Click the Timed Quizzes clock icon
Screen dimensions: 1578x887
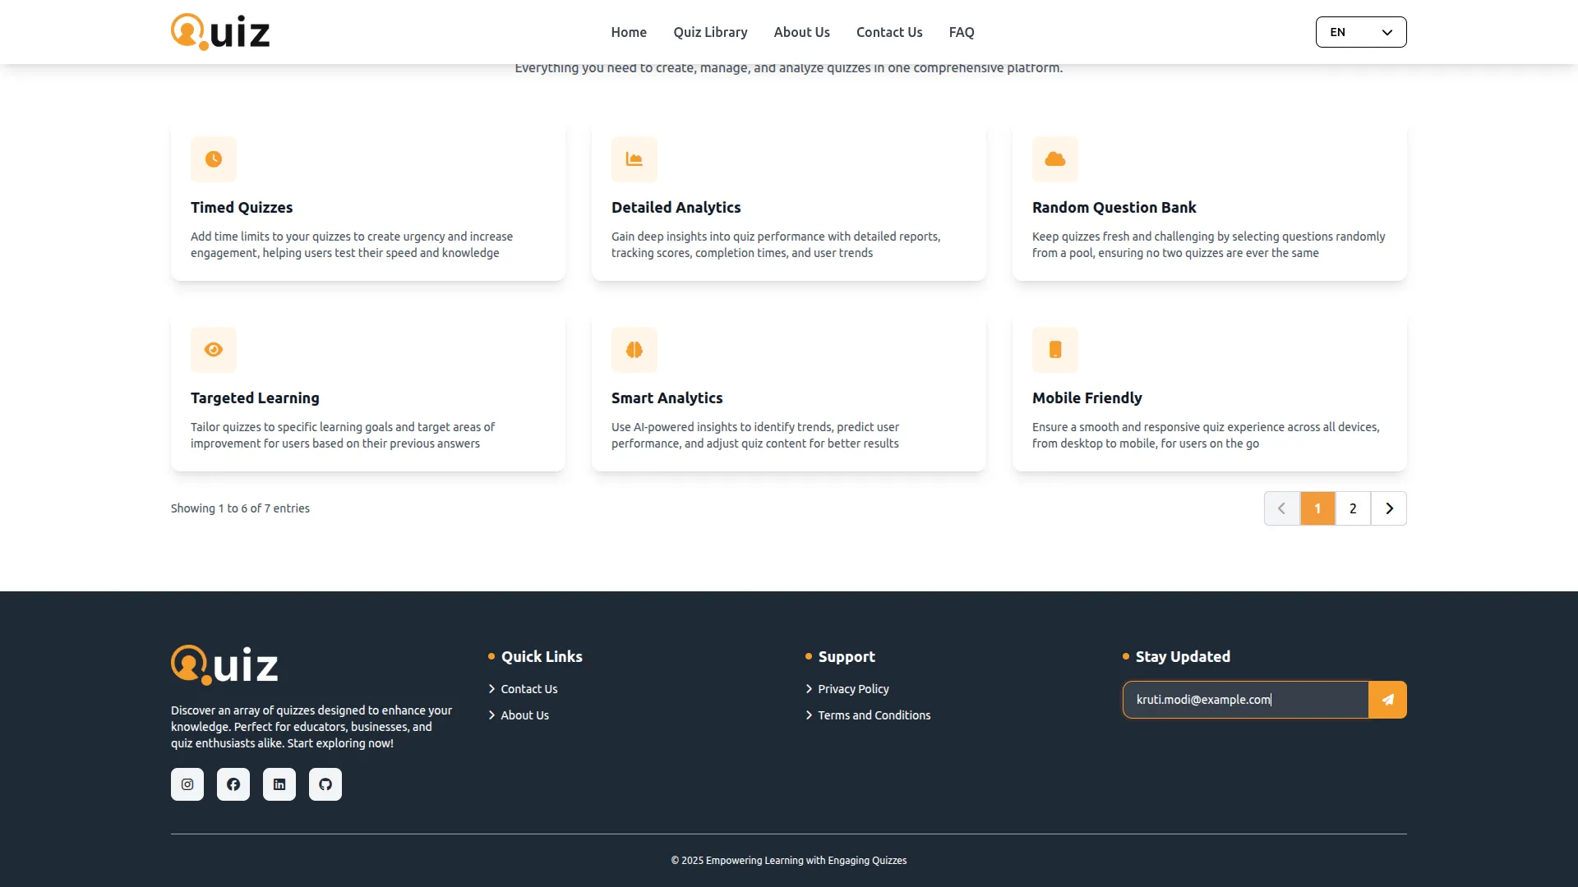(x=214, y=159)
